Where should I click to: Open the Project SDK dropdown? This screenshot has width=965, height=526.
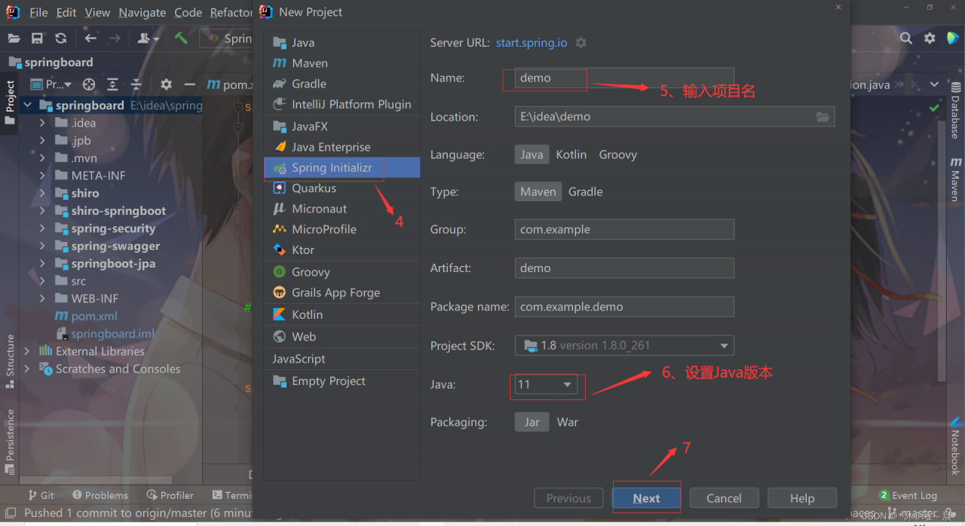(624, 345)
